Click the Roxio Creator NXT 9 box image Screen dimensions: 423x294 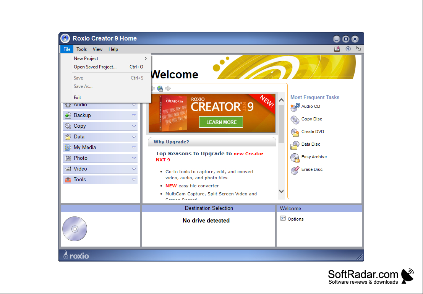(173, 113)
